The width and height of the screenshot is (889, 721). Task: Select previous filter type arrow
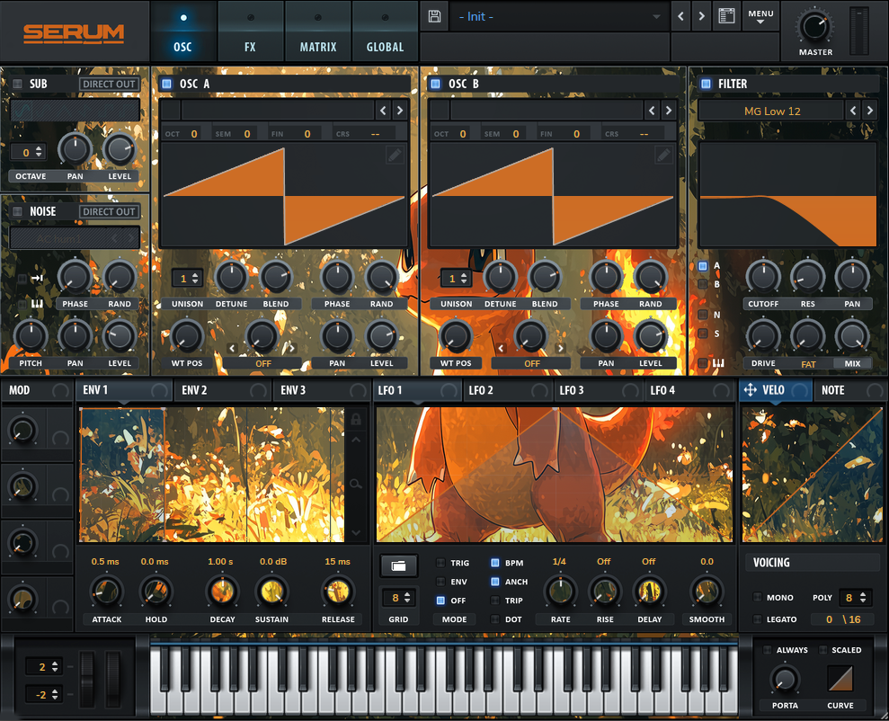853,111
